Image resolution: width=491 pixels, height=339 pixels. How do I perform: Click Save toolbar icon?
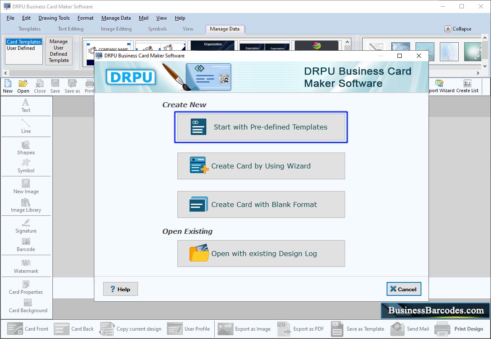[55, 86]
